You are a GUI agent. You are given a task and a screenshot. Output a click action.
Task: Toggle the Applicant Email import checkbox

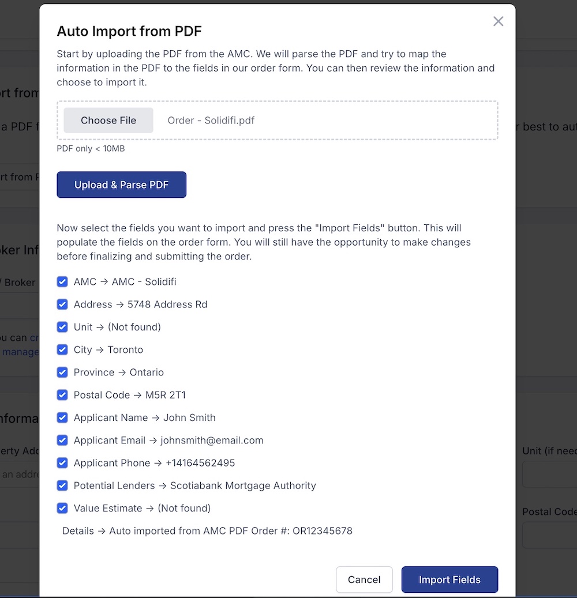point(62,440)
